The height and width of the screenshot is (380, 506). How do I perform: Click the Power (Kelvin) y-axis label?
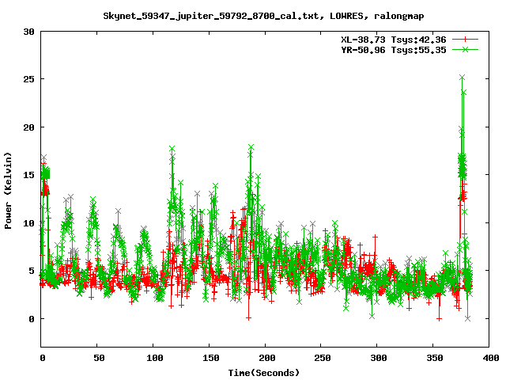8,191
